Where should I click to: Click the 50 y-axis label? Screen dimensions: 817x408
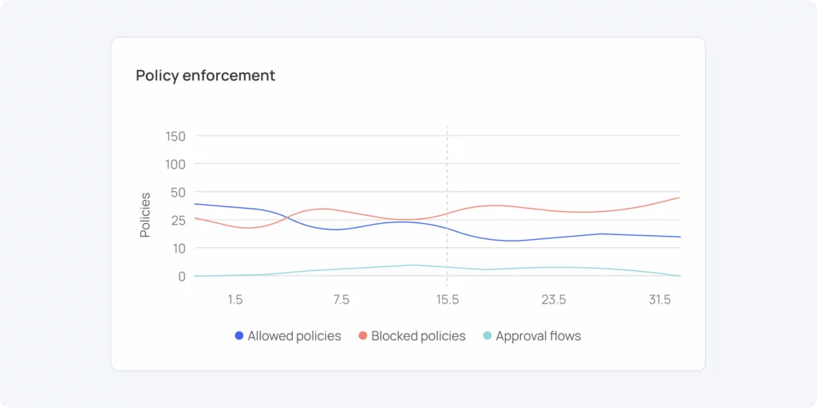pyautogui.click(x=178, y=192)
